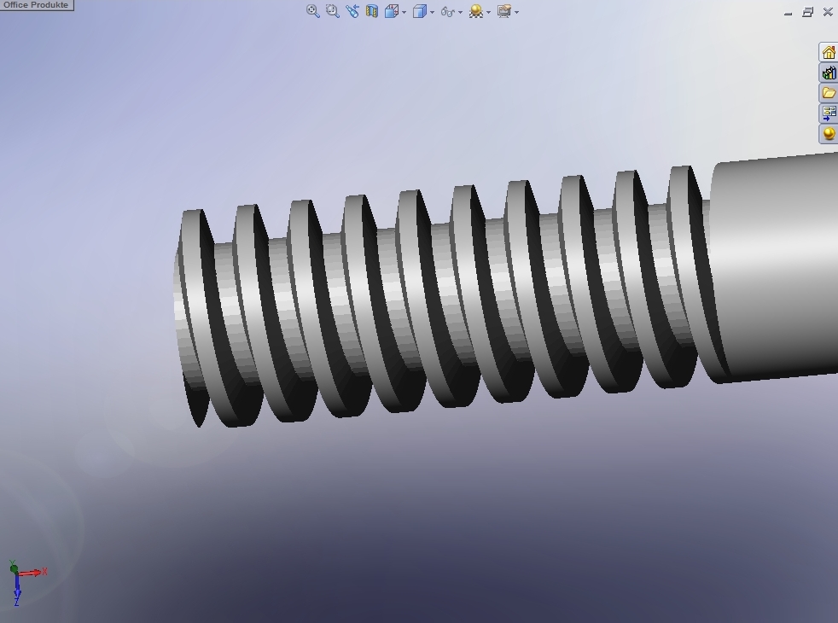
Task: Open the Hide/Show Items dropdown arrow
Action: click(461, 12)
